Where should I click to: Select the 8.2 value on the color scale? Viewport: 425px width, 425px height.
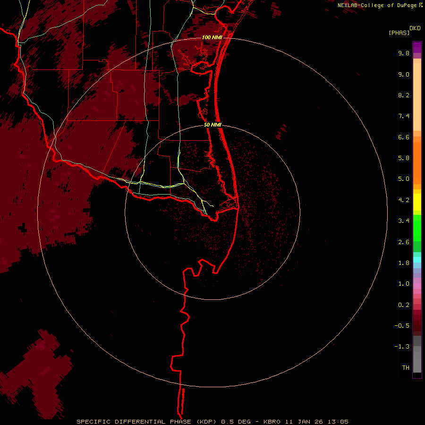(404, 95)
